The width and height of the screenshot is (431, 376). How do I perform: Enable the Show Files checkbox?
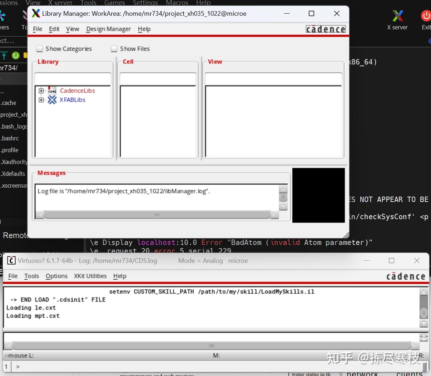click(114, 48)
